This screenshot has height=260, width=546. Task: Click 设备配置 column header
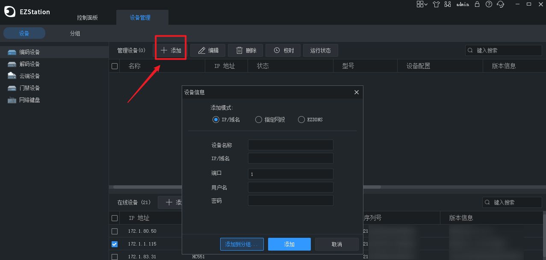[x=419, y=66]
